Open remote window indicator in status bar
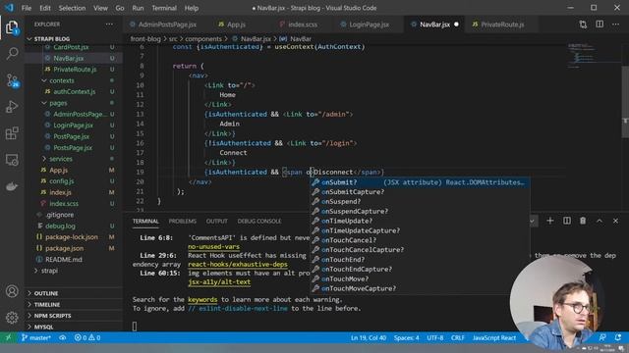629x353 pixels. (x=8, y=337)
